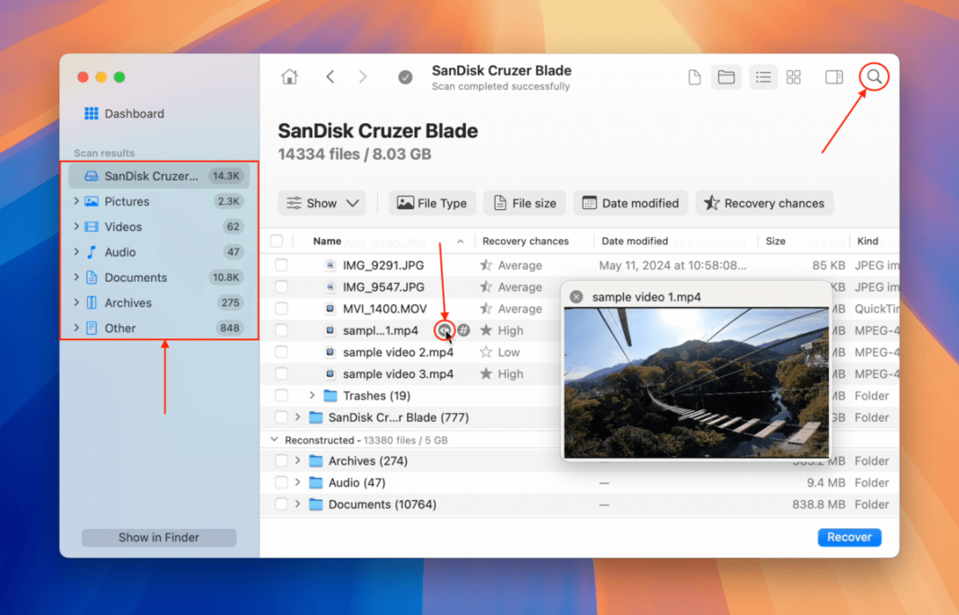Go back with the left arrow
Viewport: 959px width, 615px height.
point(330,77)
